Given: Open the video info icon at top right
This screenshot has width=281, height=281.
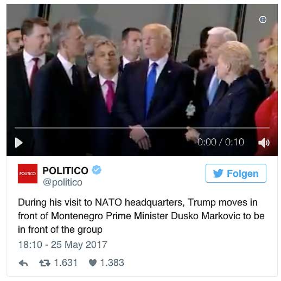Looking at the screenshot, I should click(x=263, y=20).
